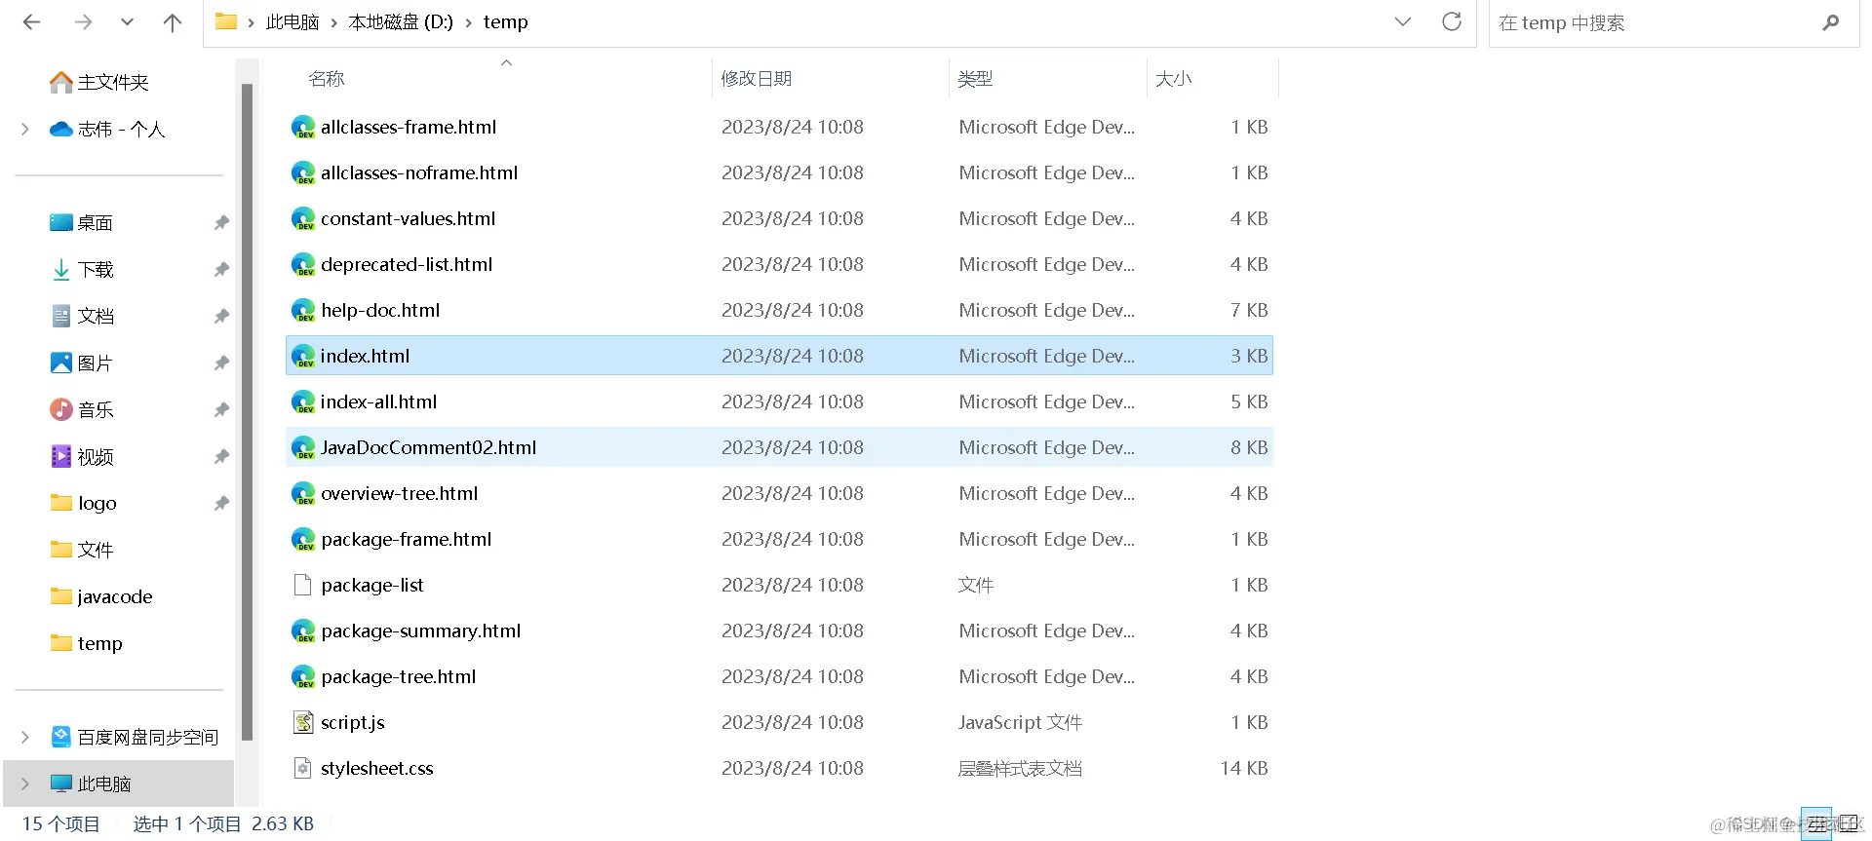
Task: Go up one folder level
Action: 173,22
